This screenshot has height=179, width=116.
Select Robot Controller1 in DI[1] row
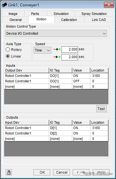pyautogui.click(x=27, y=128)
